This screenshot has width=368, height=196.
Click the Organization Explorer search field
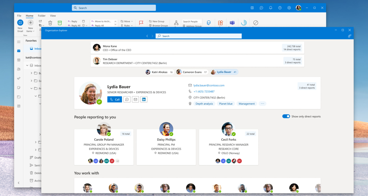click(x=199, y=36)
